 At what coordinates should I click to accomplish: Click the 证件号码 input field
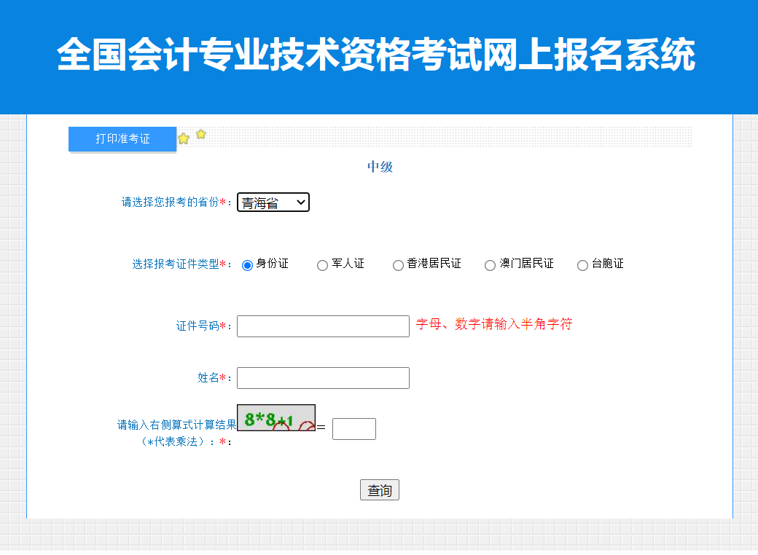point(322,326)
